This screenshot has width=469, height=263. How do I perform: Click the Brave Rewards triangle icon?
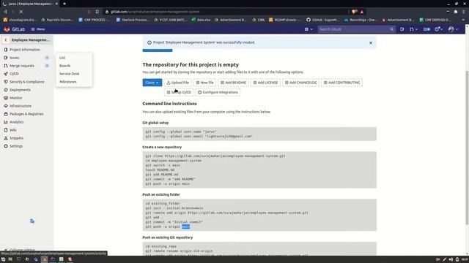coord(361,12)
